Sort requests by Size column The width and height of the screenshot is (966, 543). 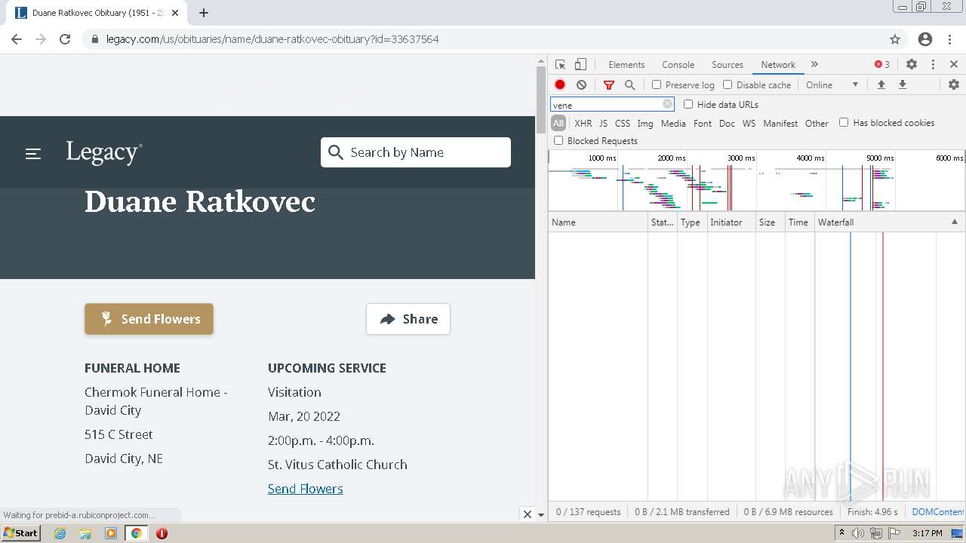770,222
